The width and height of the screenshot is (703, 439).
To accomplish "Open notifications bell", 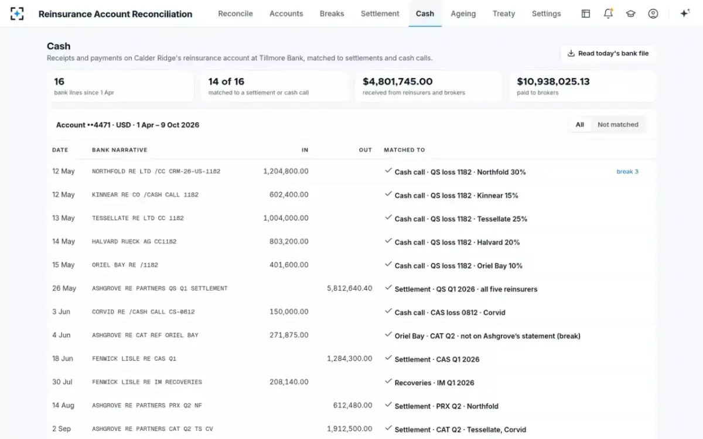I will click(608, 13).
